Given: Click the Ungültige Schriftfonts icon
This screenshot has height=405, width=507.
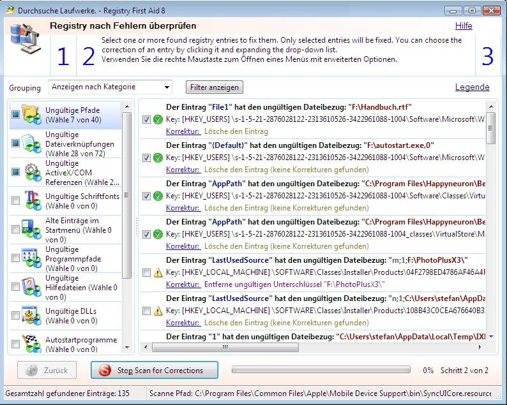Looking at the screenshot, I should point(32,200).
